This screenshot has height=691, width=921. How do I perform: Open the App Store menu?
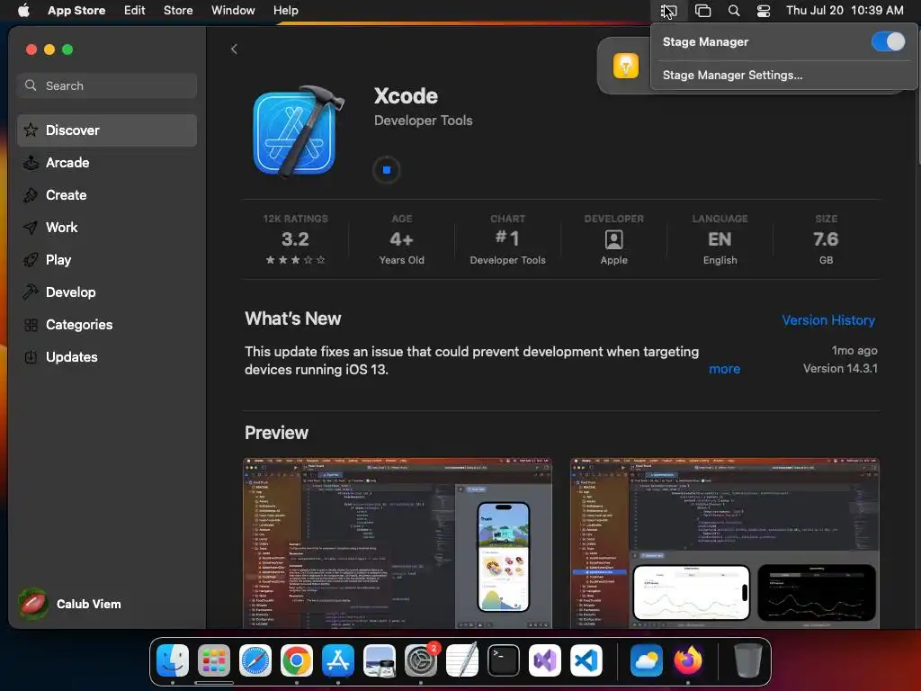pyautogui.click(x=76, y=11)
